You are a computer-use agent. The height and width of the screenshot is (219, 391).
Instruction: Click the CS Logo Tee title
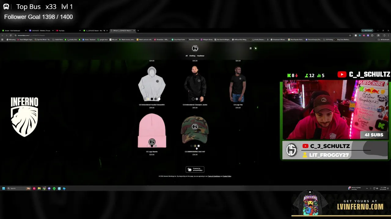(x=238, y=105)
